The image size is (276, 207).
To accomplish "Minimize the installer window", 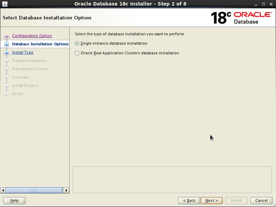I will tap(256, 4).
